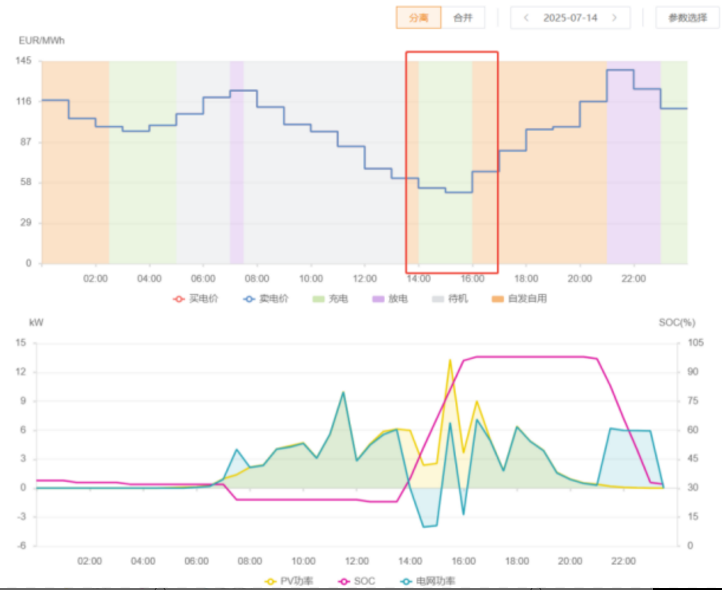Viewport: 722px width, 590px height.
Task: Go to next date with right arrow
Action: click(x=614, y=18)
